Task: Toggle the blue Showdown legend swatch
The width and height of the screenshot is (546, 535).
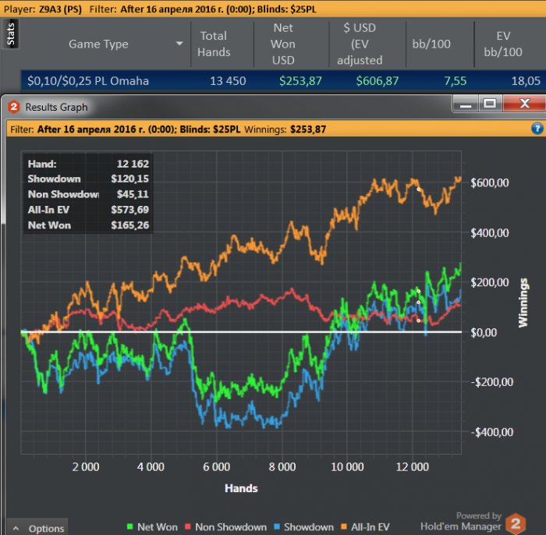Action: point(277,526)
